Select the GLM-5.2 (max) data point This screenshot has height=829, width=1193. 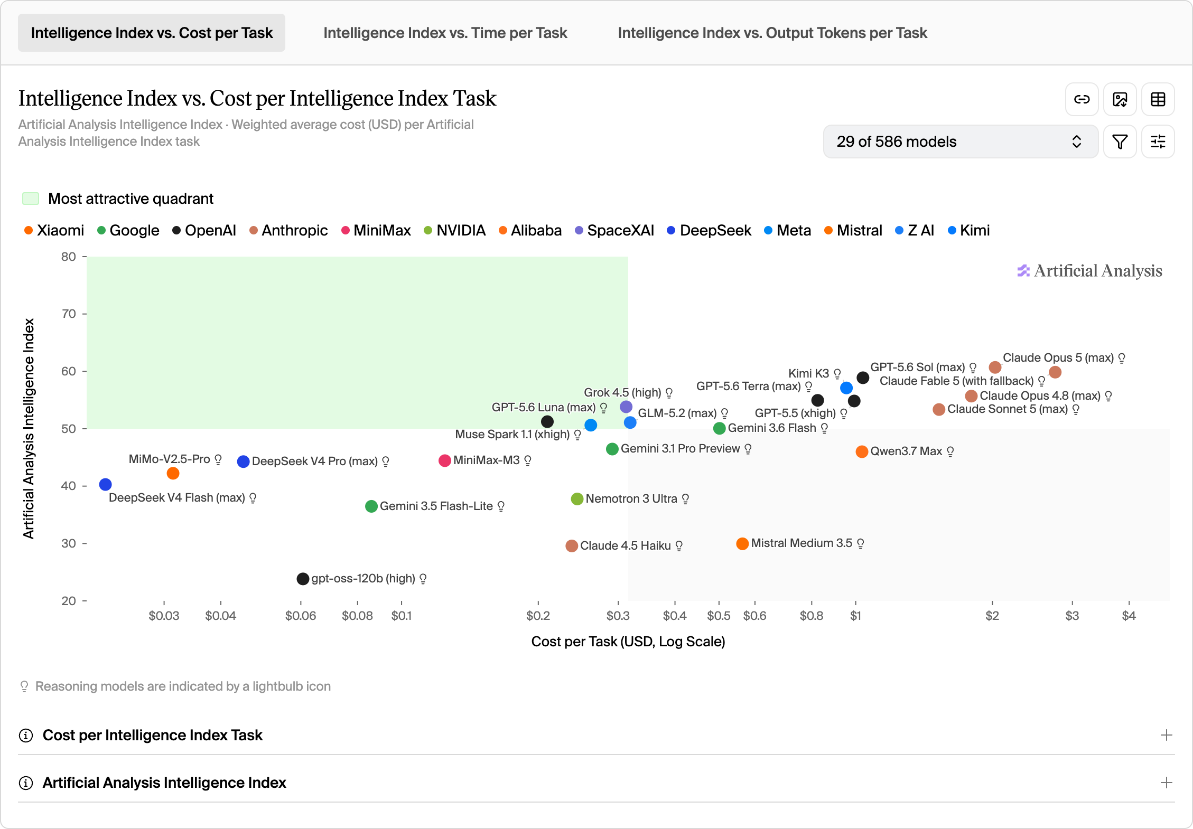tap(630, 422)
